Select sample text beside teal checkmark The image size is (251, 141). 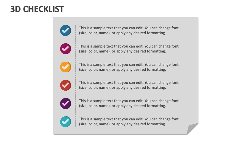click(x=129, y=121)
